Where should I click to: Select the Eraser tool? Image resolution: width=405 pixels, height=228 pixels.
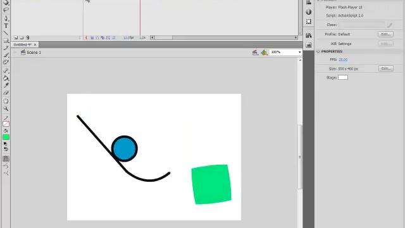tap(6, 92)
